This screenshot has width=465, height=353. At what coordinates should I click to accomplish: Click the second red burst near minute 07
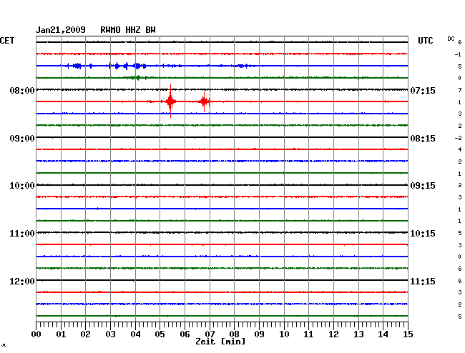205,101
